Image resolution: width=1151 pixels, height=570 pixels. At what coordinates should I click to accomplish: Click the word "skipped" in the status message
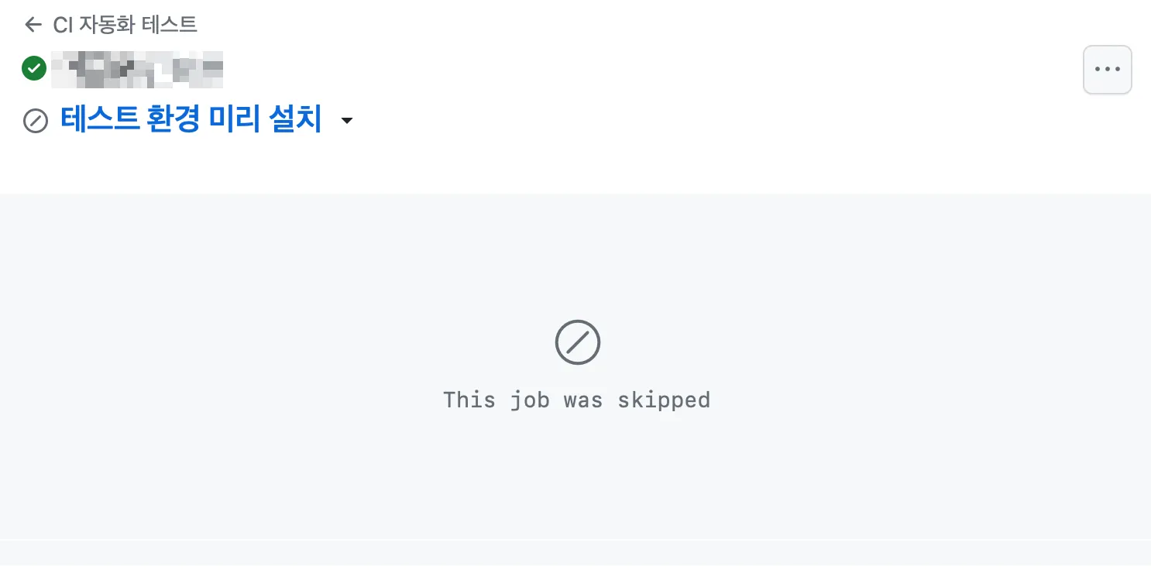(664, 400)
